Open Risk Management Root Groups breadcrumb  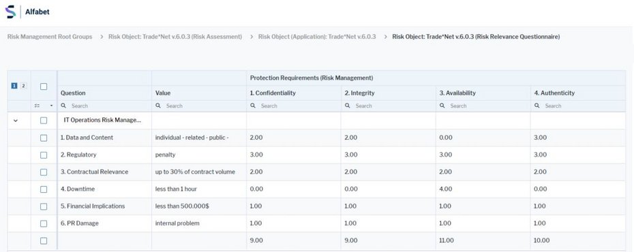(50, 37)
